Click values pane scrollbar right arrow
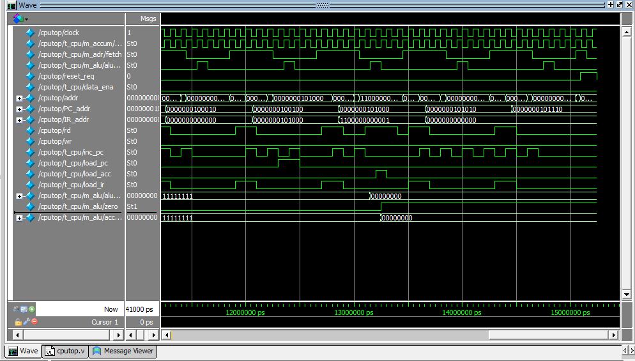 click(x=153, y=335)
